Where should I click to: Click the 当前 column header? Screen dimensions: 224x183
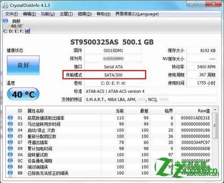113,111
